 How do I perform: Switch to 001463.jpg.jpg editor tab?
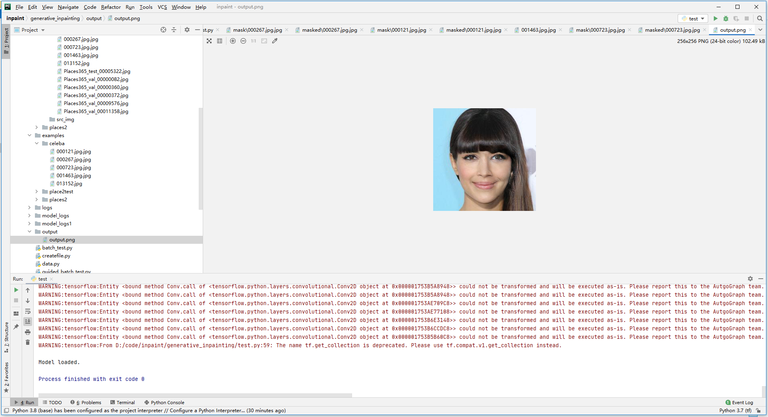click(538, 30)
